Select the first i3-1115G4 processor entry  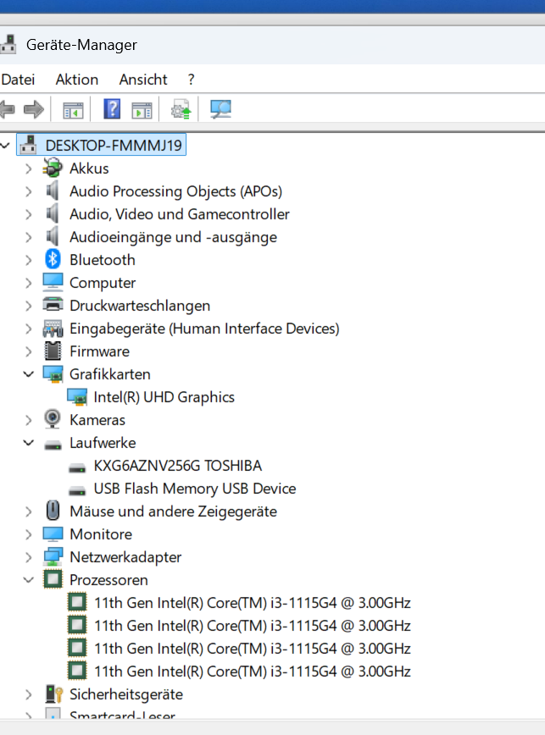point(253,603)
